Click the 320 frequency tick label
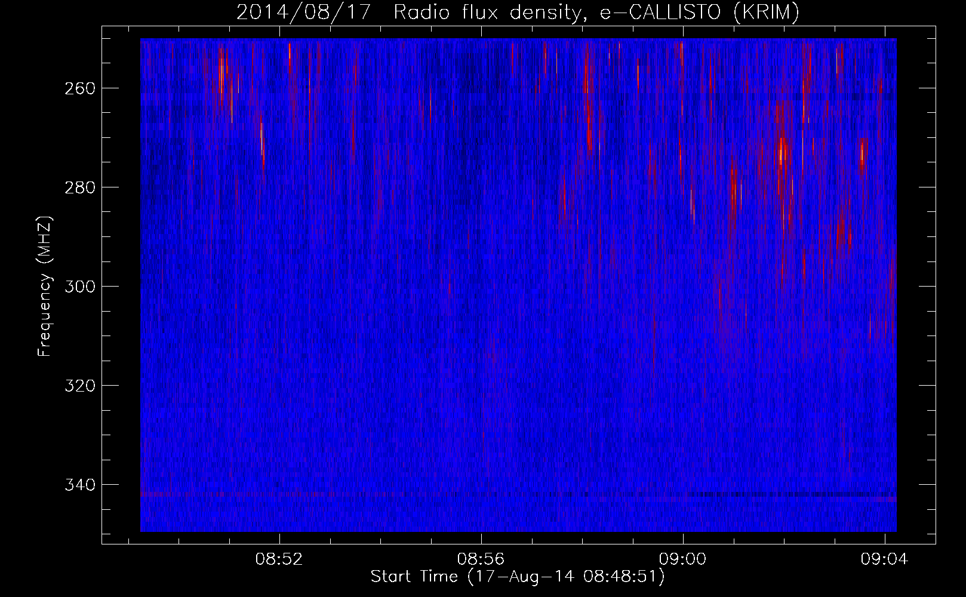The height and width of the screenshot is (597, 966). (79, 386)
